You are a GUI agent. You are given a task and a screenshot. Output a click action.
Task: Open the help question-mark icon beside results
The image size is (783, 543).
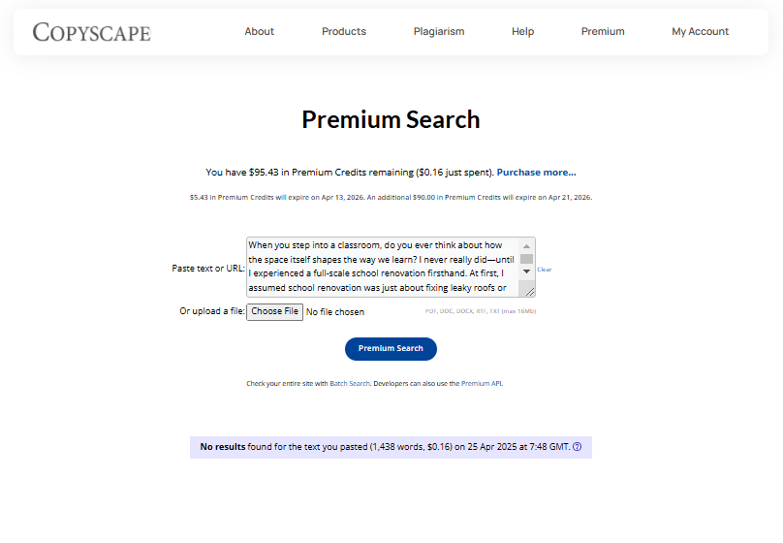pos(577,447)
